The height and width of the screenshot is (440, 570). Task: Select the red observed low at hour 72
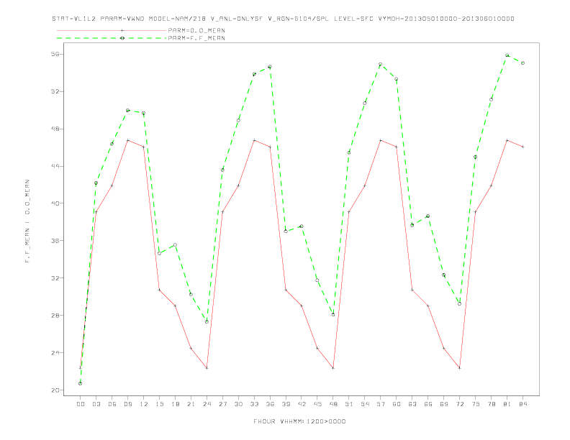click(459, 368)
